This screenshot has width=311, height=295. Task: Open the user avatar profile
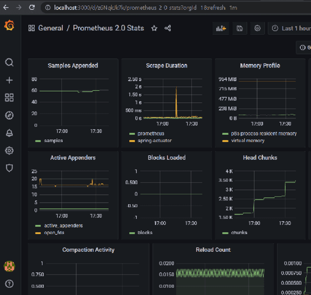9,266
